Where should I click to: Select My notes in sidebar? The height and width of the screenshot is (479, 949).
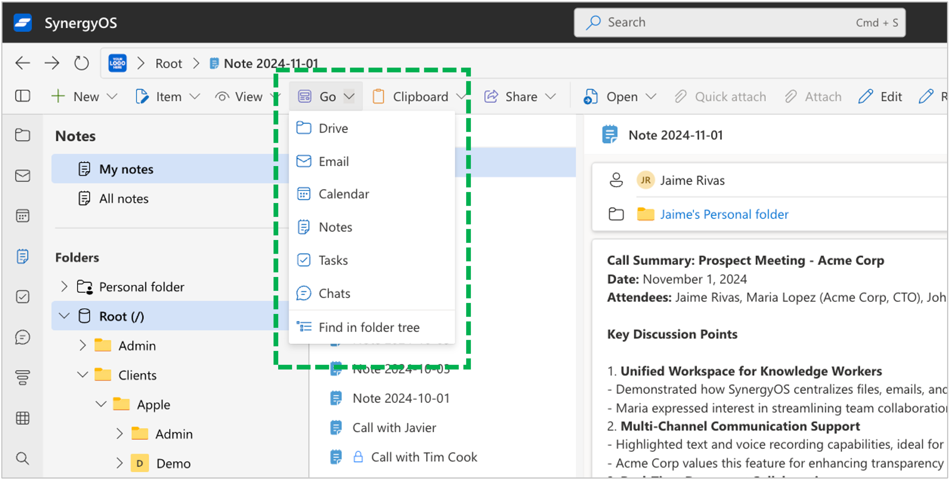coord(170,169)
